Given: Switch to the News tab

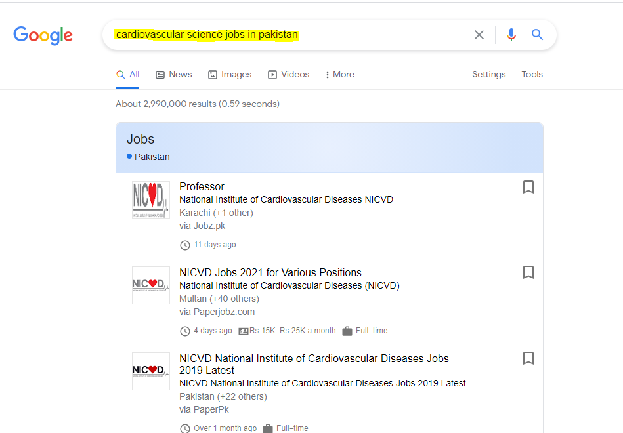Looking at the screenshot, I should tap(173, 75).
